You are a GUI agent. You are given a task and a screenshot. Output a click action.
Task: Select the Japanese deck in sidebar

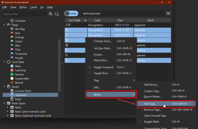click(x=30, y=95)
